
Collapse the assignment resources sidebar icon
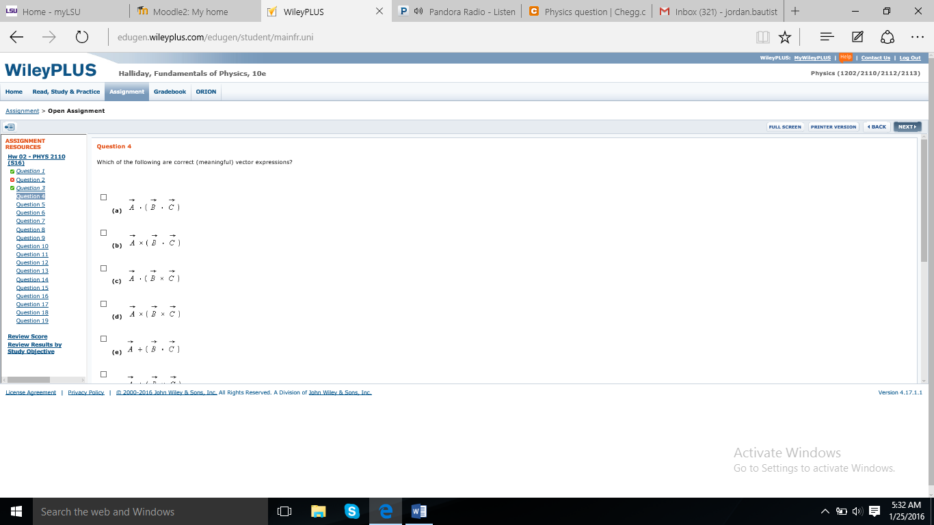pos(10,127)
